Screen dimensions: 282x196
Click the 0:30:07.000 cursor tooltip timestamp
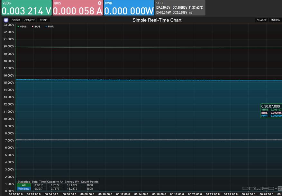click(x=270, y=107)
